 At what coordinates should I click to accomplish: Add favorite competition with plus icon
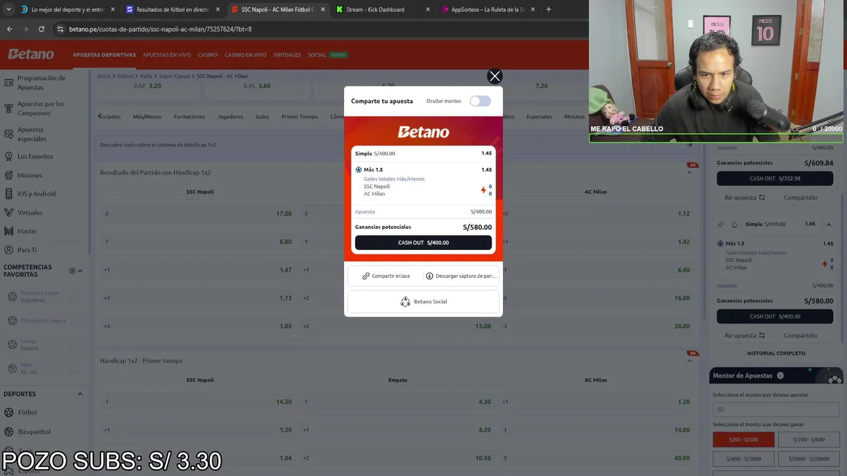pos(72,270)
